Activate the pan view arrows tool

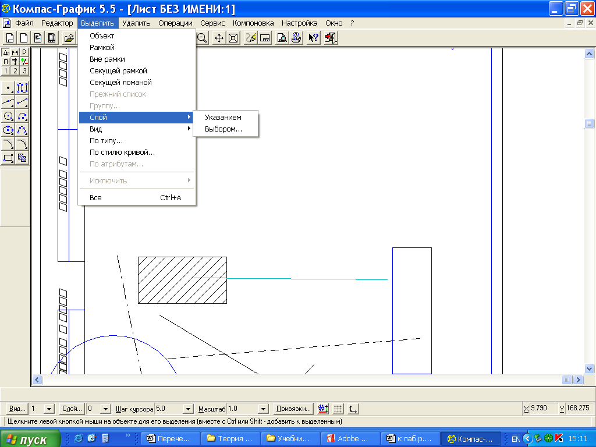pyautogui.click(x=219, y=38)
